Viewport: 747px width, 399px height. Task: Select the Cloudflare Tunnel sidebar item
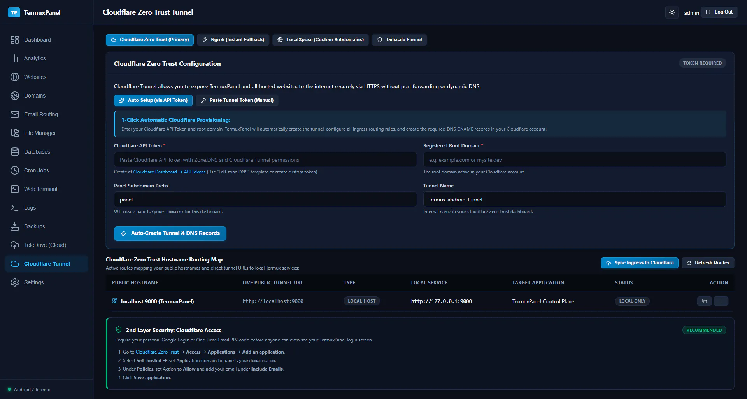pos(47,264)
